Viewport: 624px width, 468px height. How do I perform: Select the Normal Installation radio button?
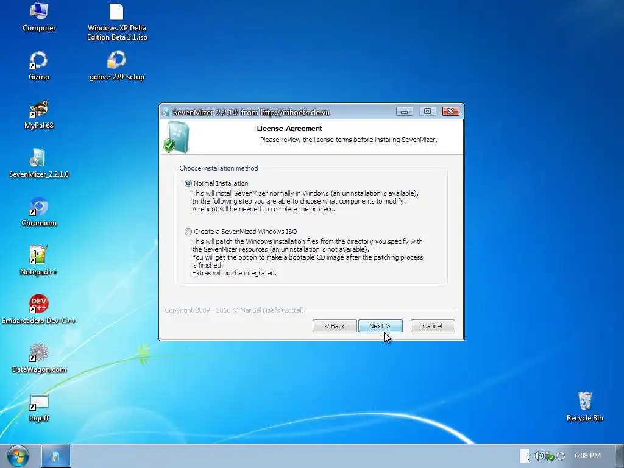188,183
